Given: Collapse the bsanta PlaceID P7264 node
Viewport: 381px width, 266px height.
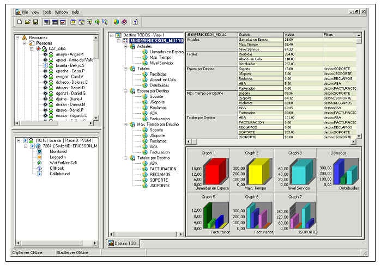Looking at the screenshot, I should click(x=19, y=140).
